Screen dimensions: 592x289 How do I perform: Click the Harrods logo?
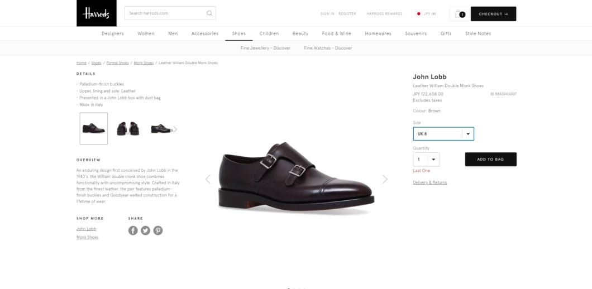pyautogui.click(x=96, y=13)
